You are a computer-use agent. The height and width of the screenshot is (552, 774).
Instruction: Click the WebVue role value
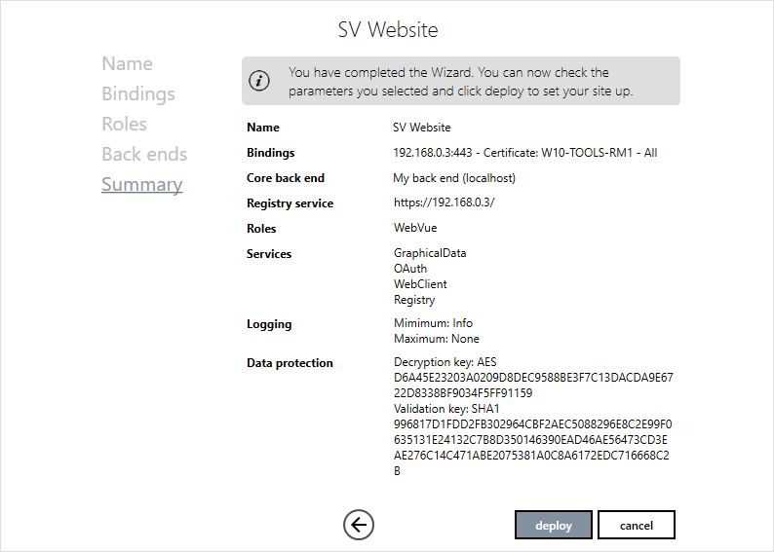[x=415, y=229]
